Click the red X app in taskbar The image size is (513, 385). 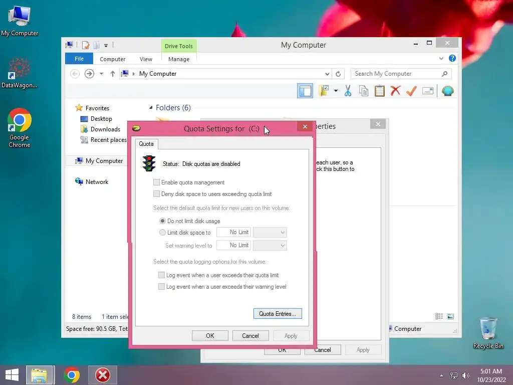click(x=102, y=375)
